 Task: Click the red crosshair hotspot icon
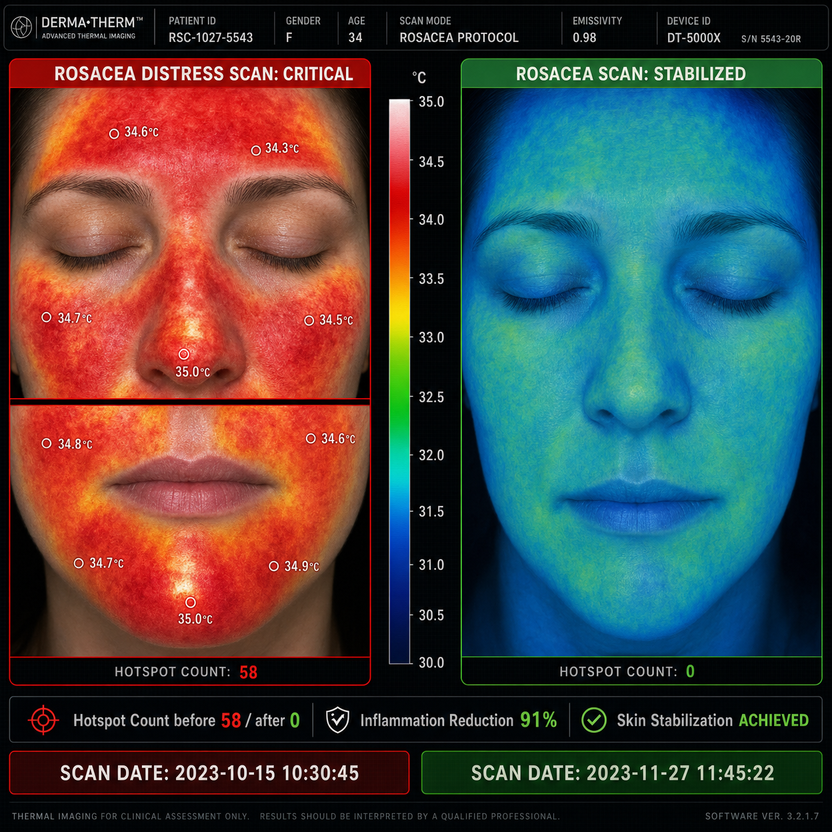coord(44,720)
